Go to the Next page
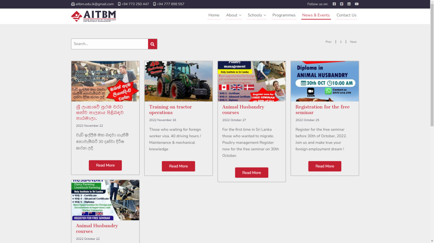The image size is (434, 243). coord(353,42)
